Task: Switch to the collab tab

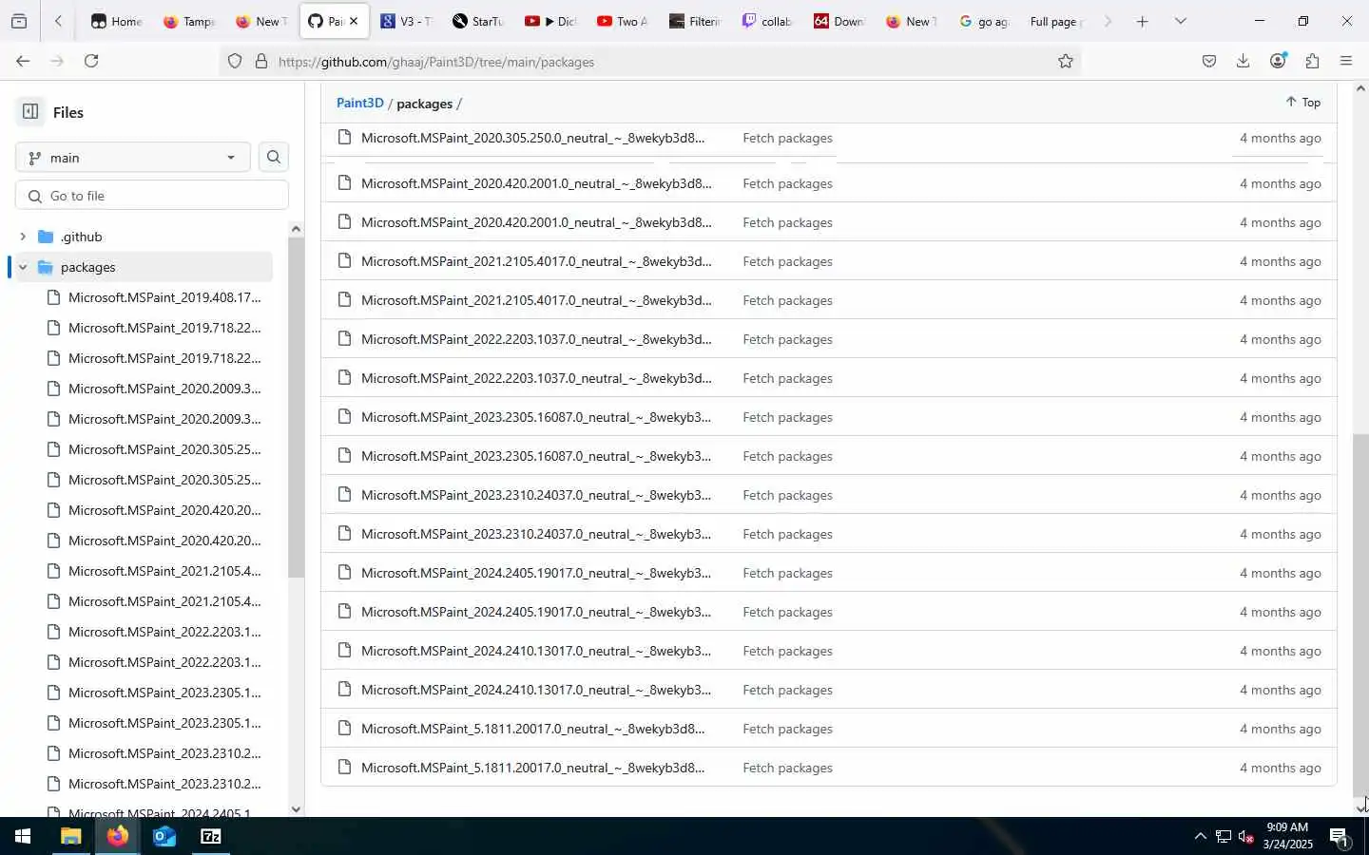Action: pos(765,21)
